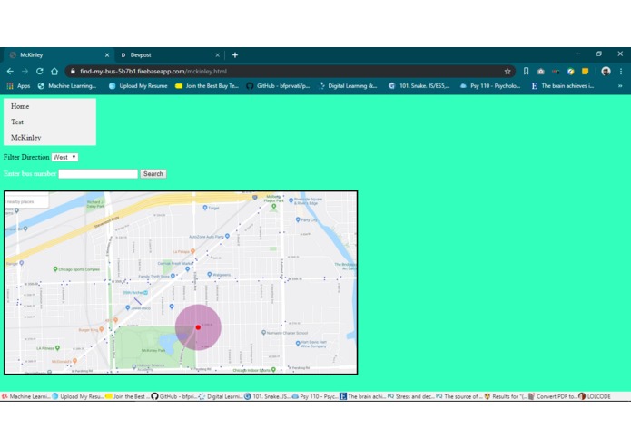Click the browser forward arrow
631x448 pixels.
pyautogui.click(x=25, y=71)
